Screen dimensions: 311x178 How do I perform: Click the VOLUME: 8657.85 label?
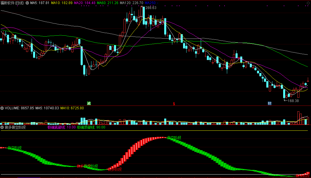[x=19, y=108]
